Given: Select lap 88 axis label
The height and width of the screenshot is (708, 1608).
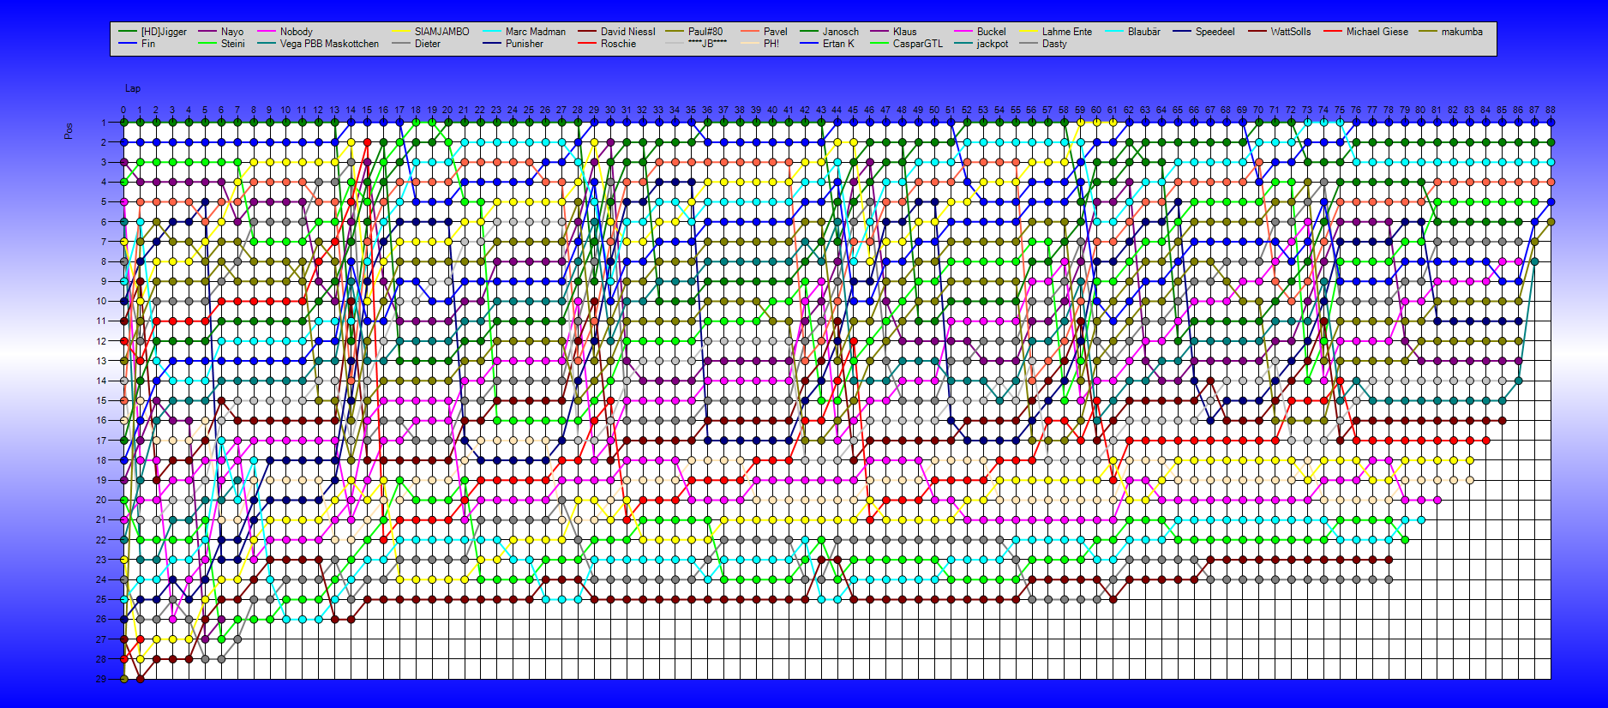Looking at the screenshot, I should coord(1551,111).
